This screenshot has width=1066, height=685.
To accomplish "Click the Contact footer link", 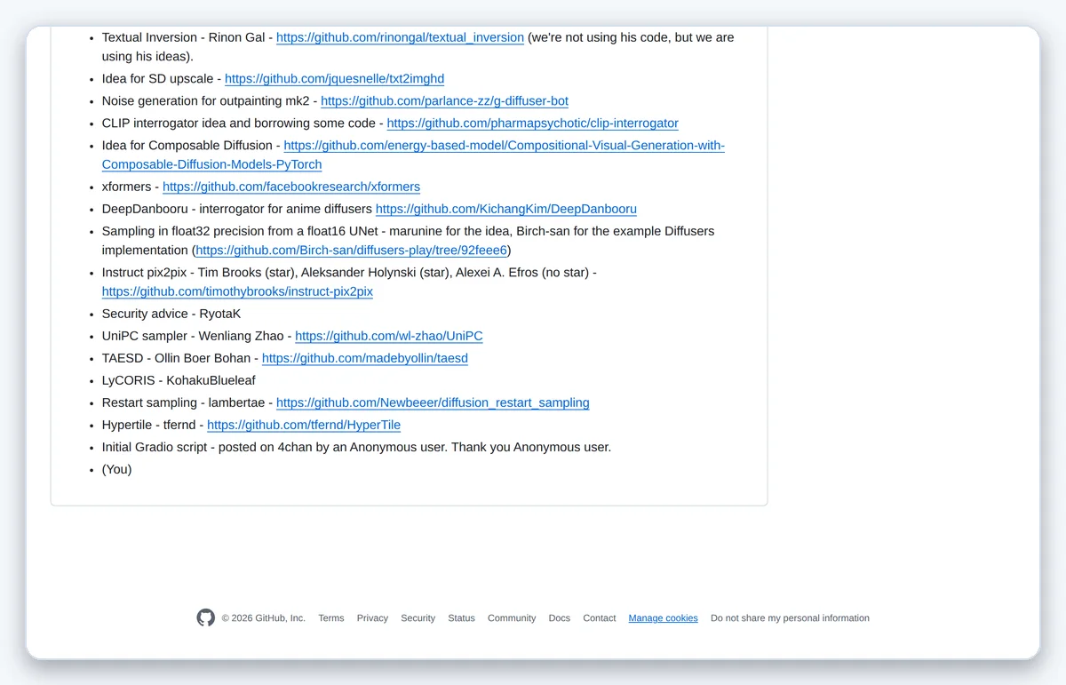I will pos(600,618).
